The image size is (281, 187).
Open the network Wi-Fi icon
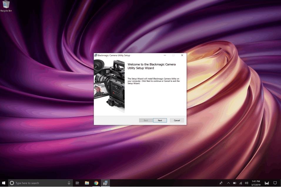(x=241, y=183)
